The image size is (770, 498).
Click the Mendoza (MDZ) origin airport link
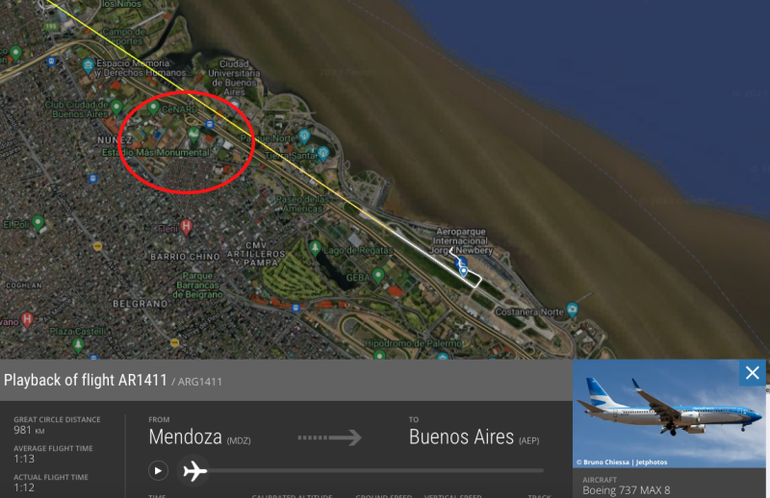pos(199,436)
